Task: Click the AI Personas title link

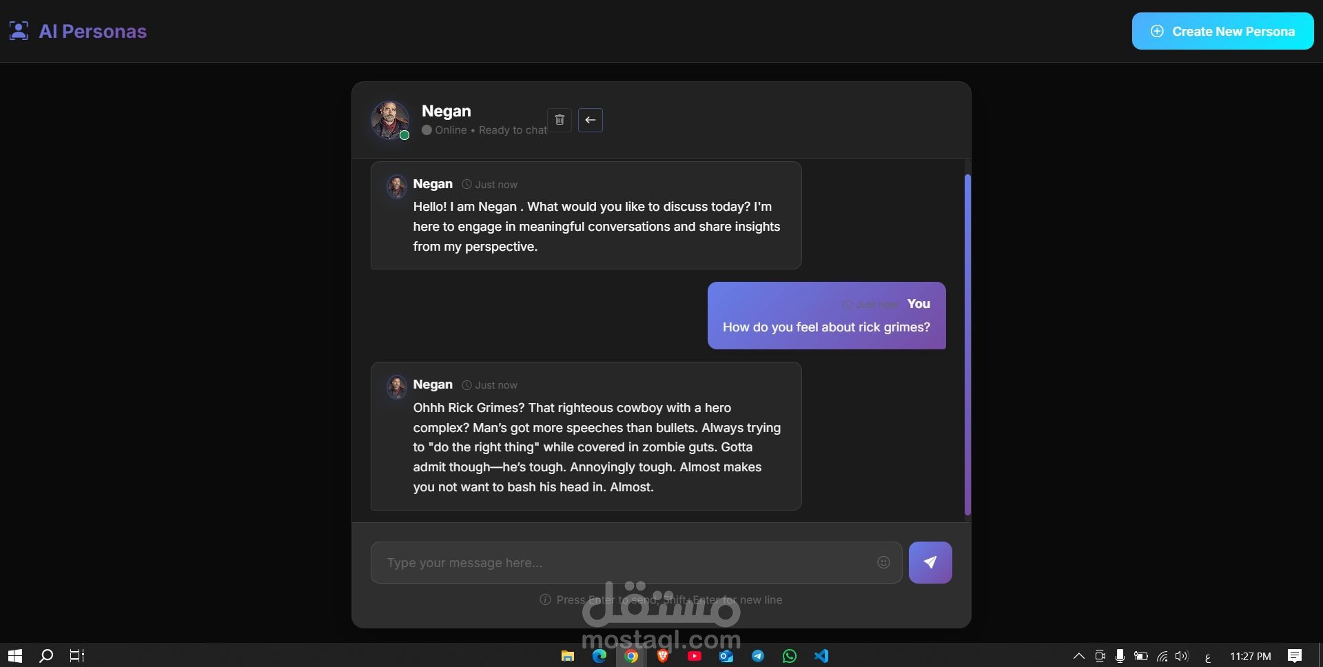Action: (x=93, y=31)
